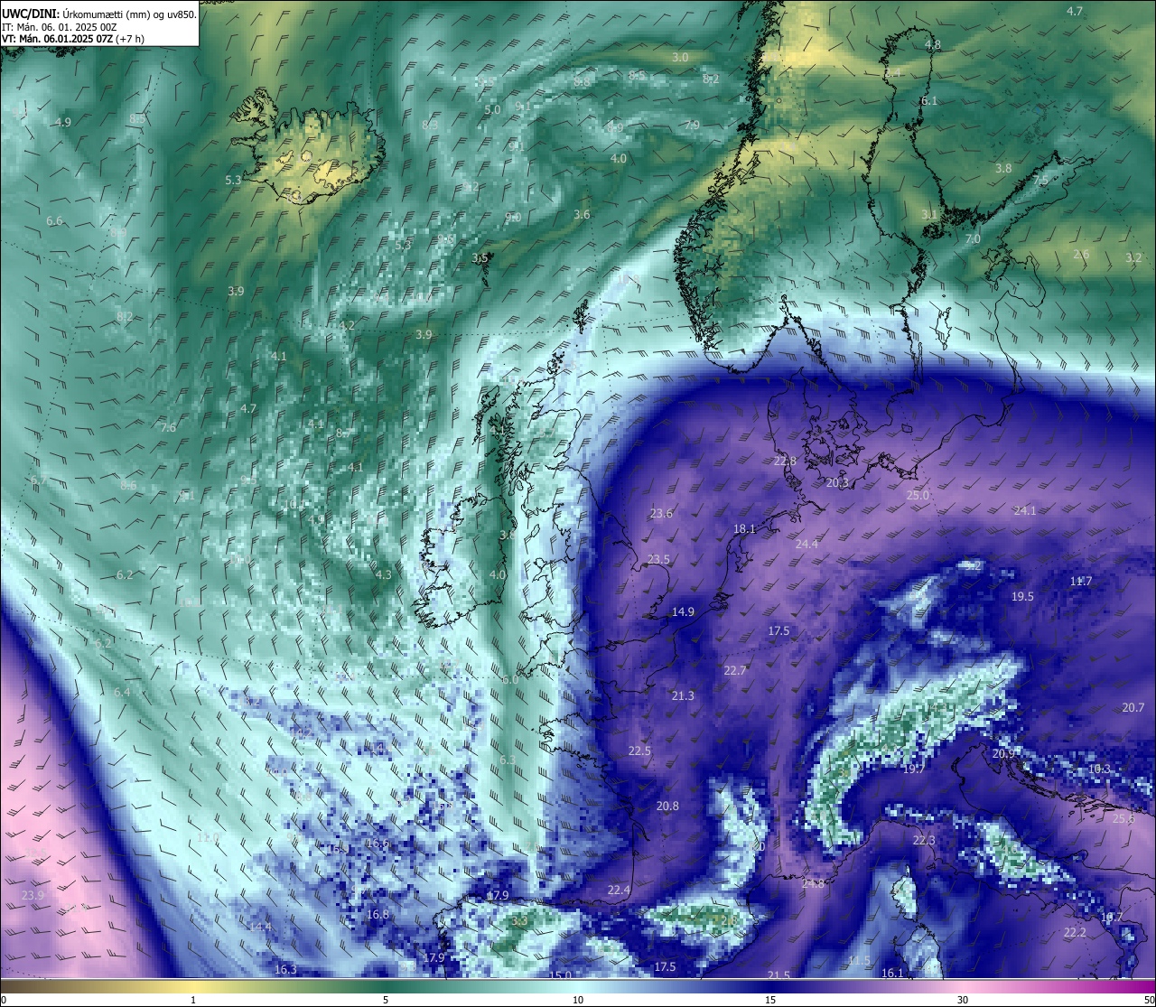Click the 6.6 value on the map
The height and width of the screenshot is (1007, 1156).
[x=54, y=220]
